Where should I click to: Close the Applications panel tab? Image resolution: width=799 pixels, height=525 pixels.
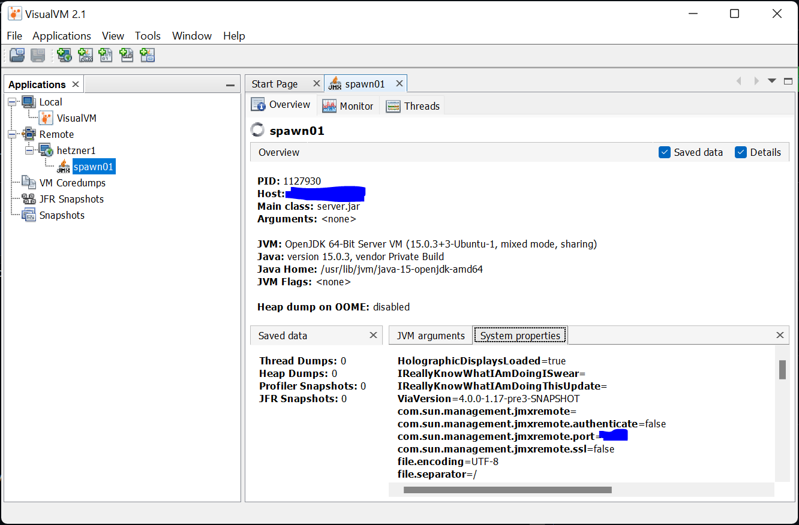75,85
